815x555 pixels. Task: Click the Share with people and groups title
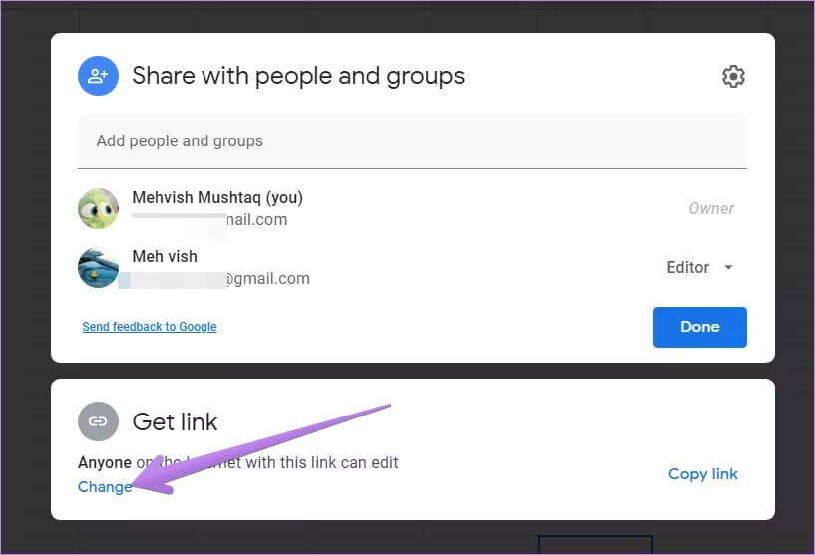coord(298,76)
